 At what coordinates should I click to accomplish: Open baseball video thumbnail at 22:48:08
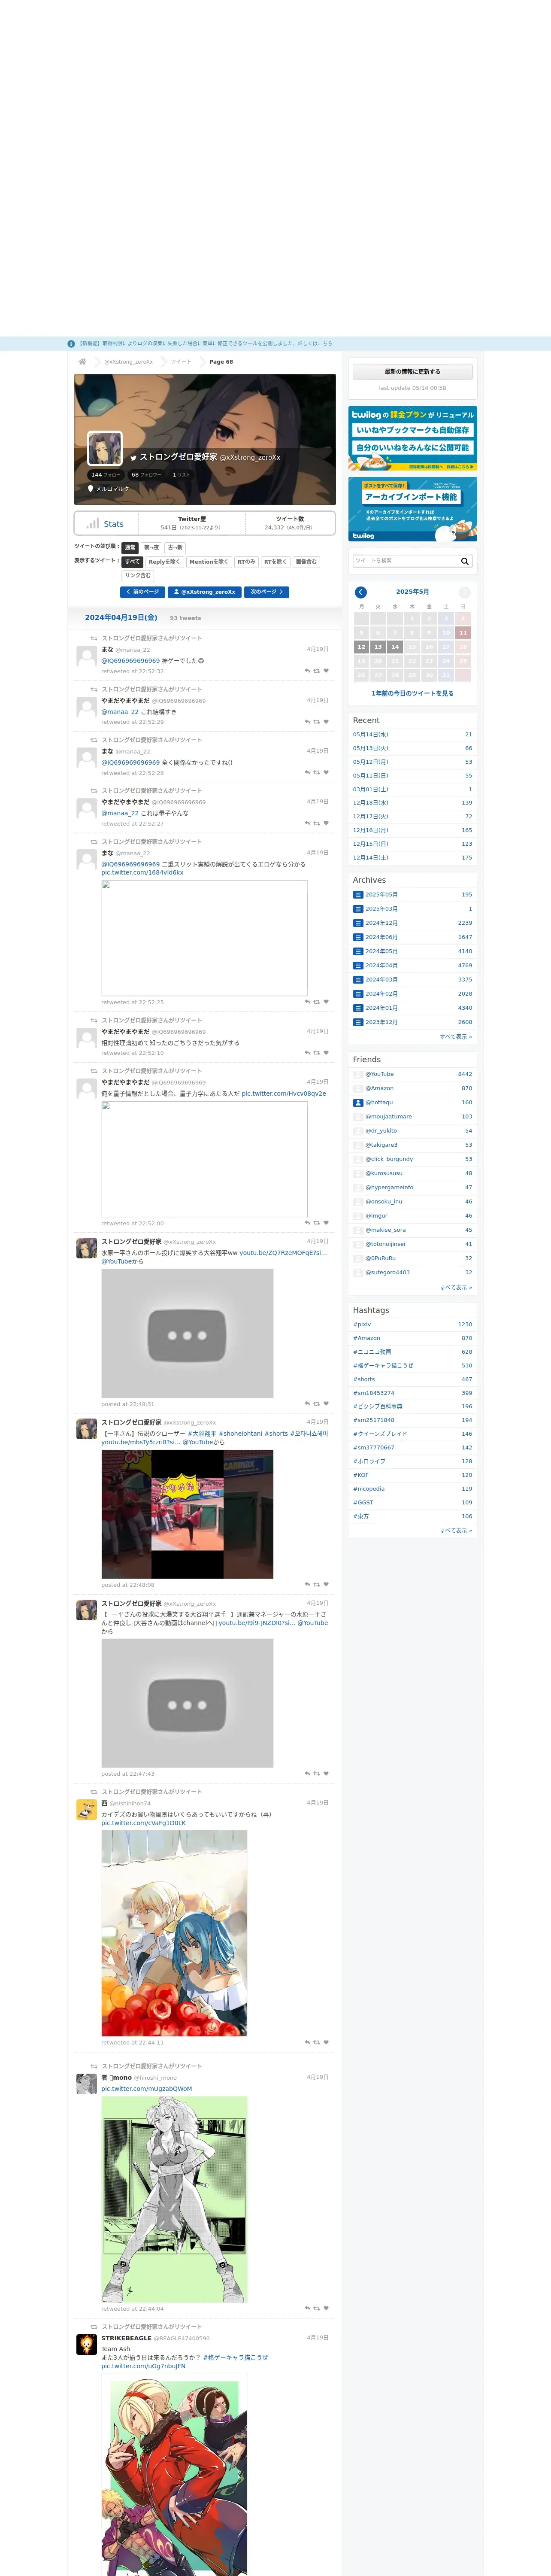187,1514
